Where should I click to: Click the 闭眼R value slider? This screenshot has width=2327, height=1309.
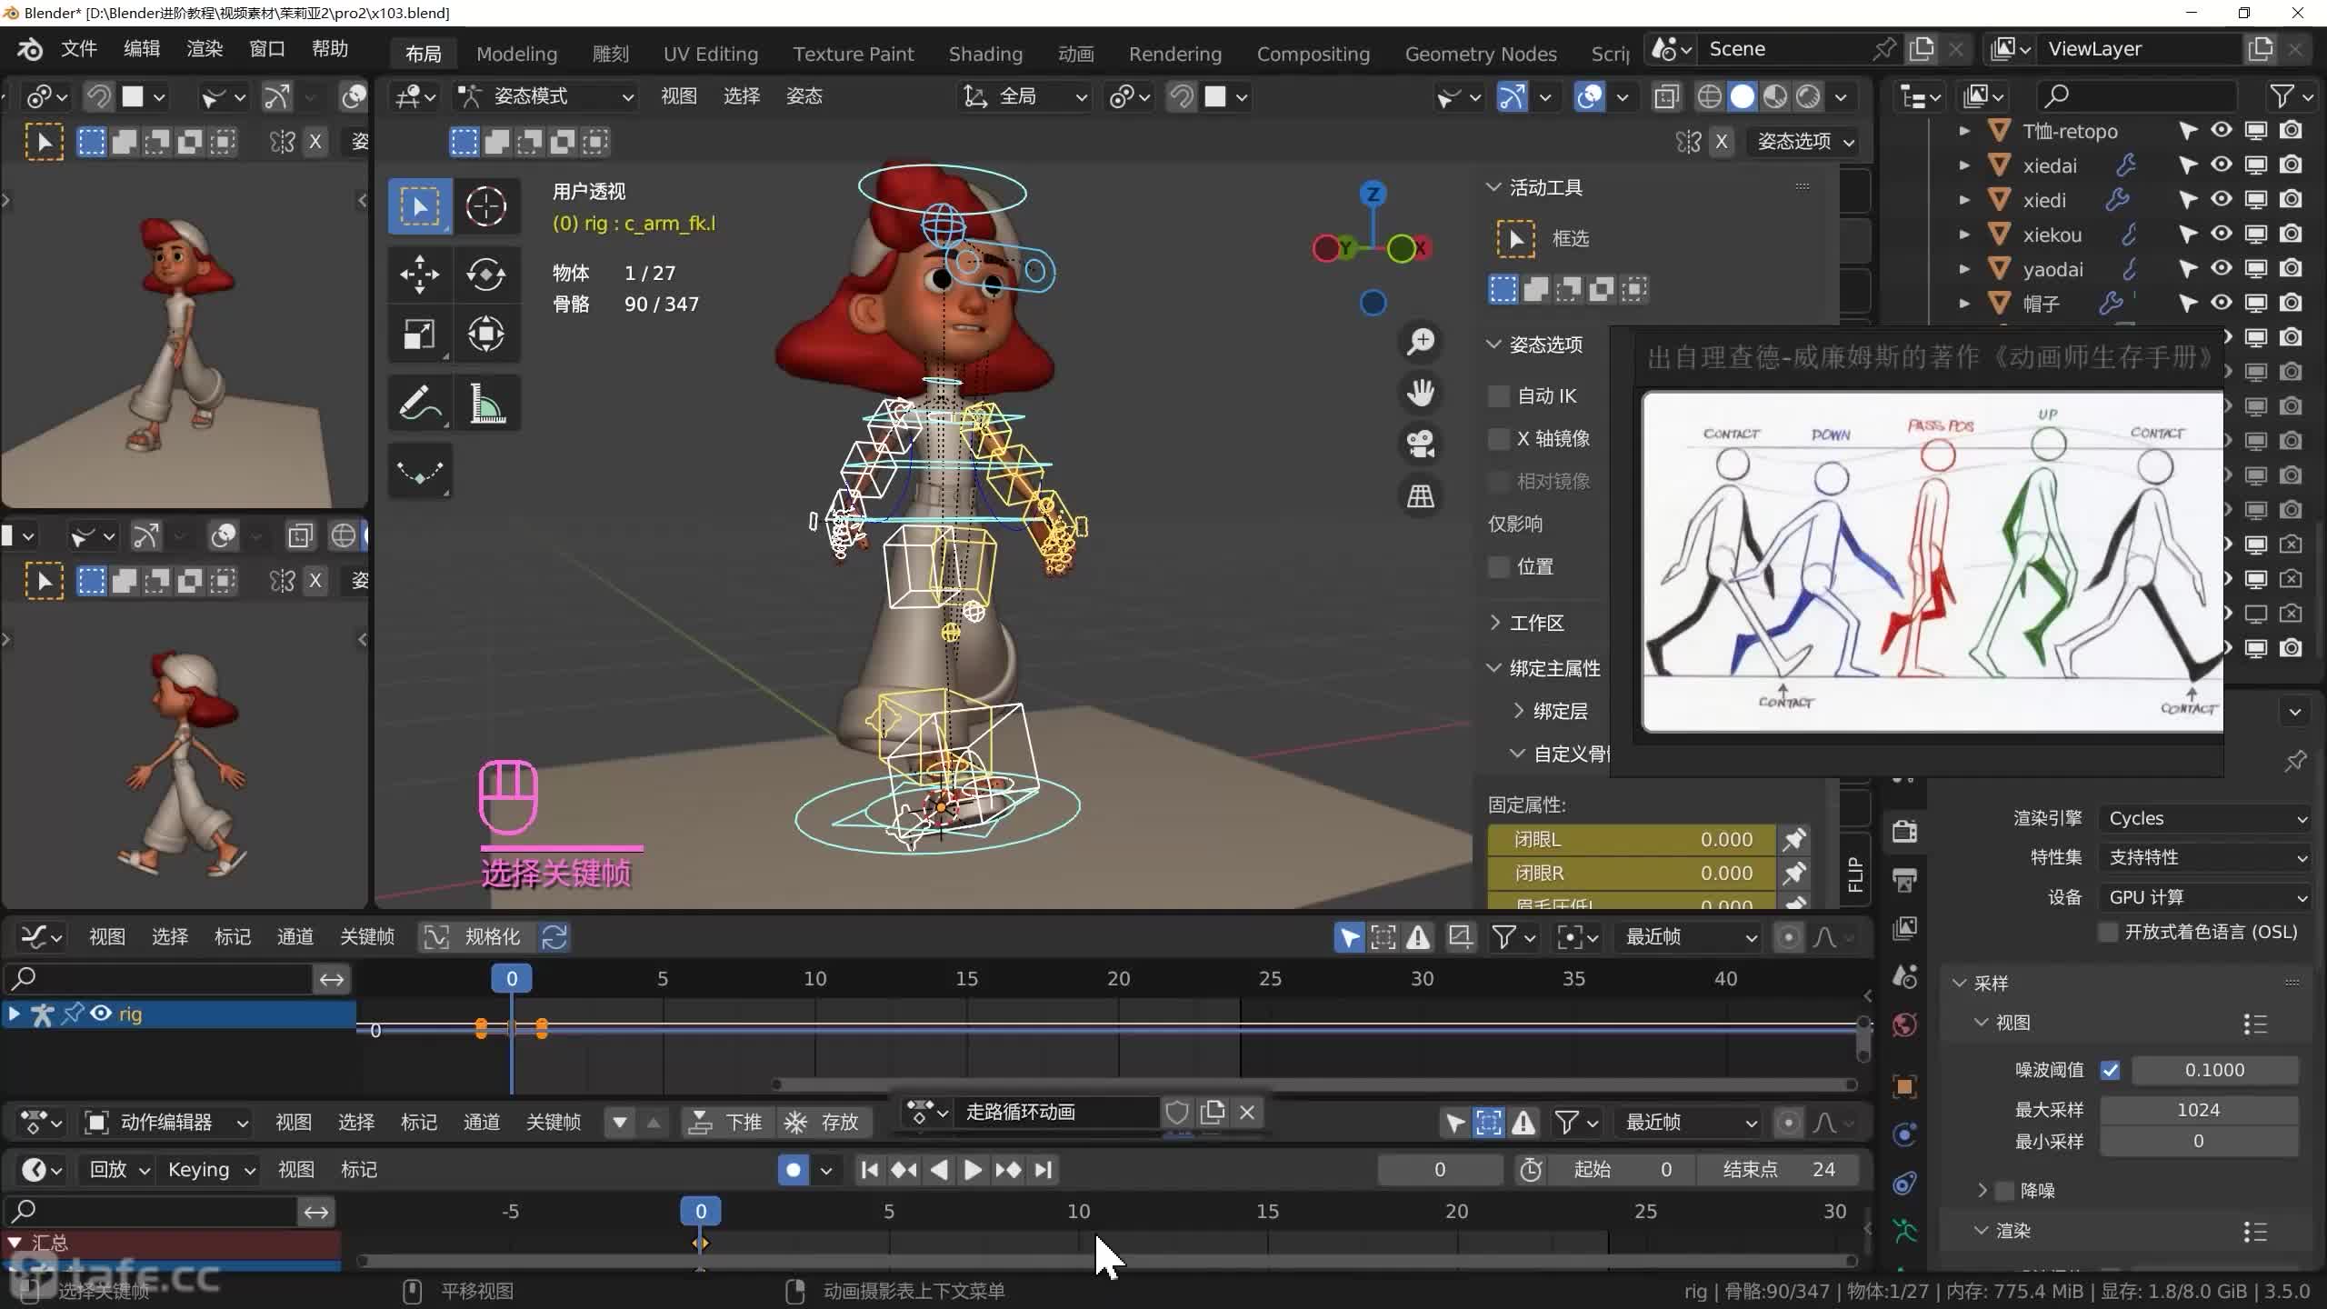coord(1632,874)
